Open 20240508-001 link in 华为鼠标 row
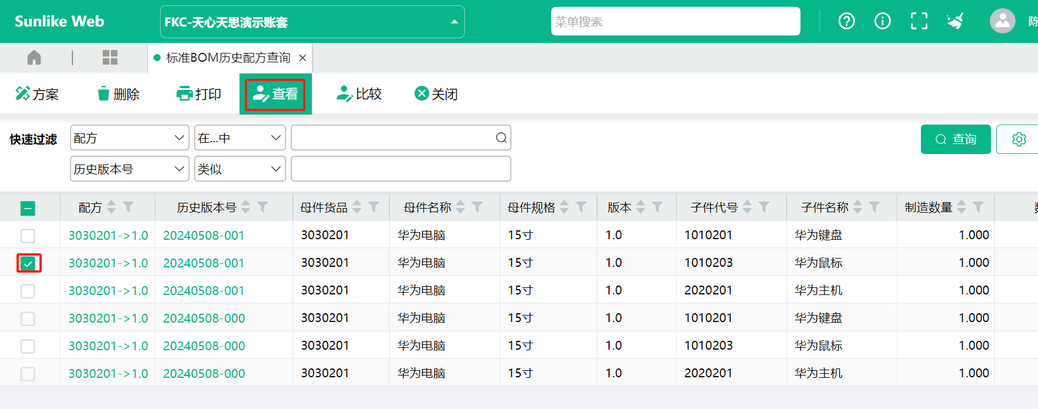The image size is (1038, 409). [204, 263]
